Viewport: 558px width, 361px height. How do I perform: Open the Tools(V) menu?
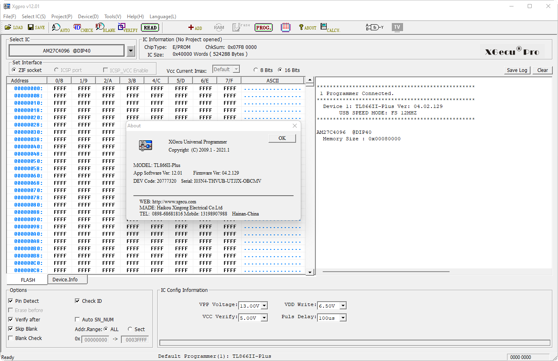[x=113, y=17]
